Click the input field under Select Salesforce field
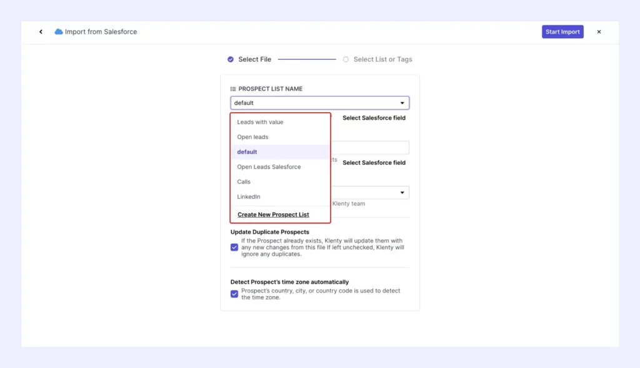 pos(370,148)
